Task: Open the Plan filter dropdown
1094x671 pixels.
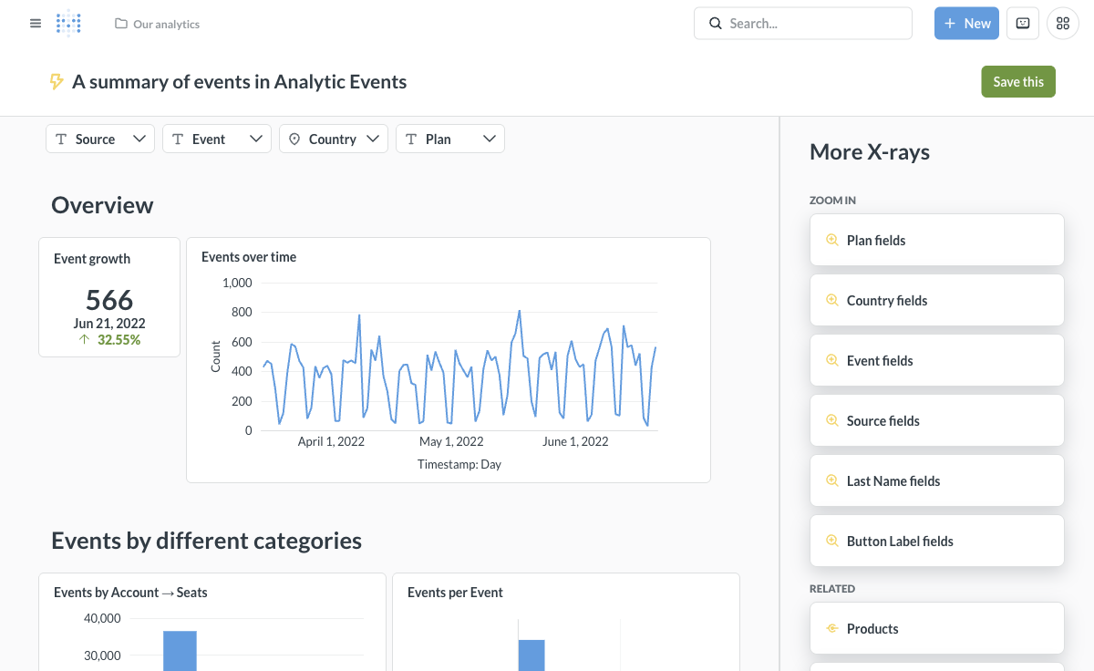Action: (x=450, y=139)
